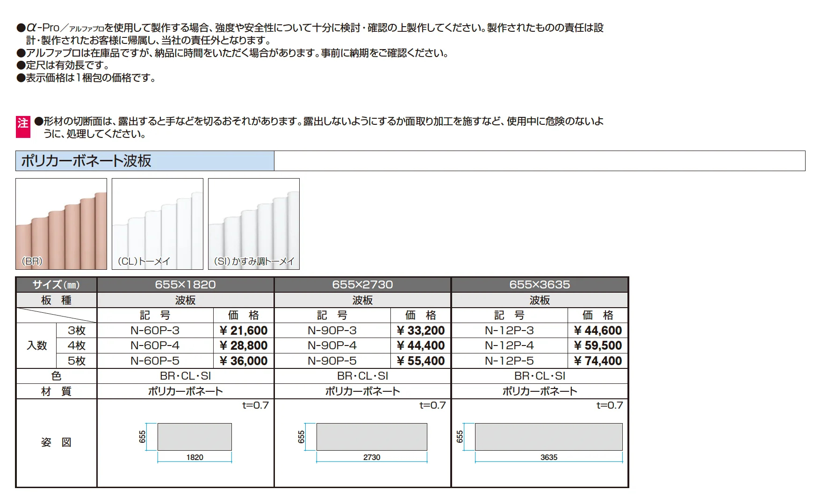Click the 655×3635 size column header
The width and height of the screenshot is (821, 504).
pyautogui.click(x=540, y=285)
